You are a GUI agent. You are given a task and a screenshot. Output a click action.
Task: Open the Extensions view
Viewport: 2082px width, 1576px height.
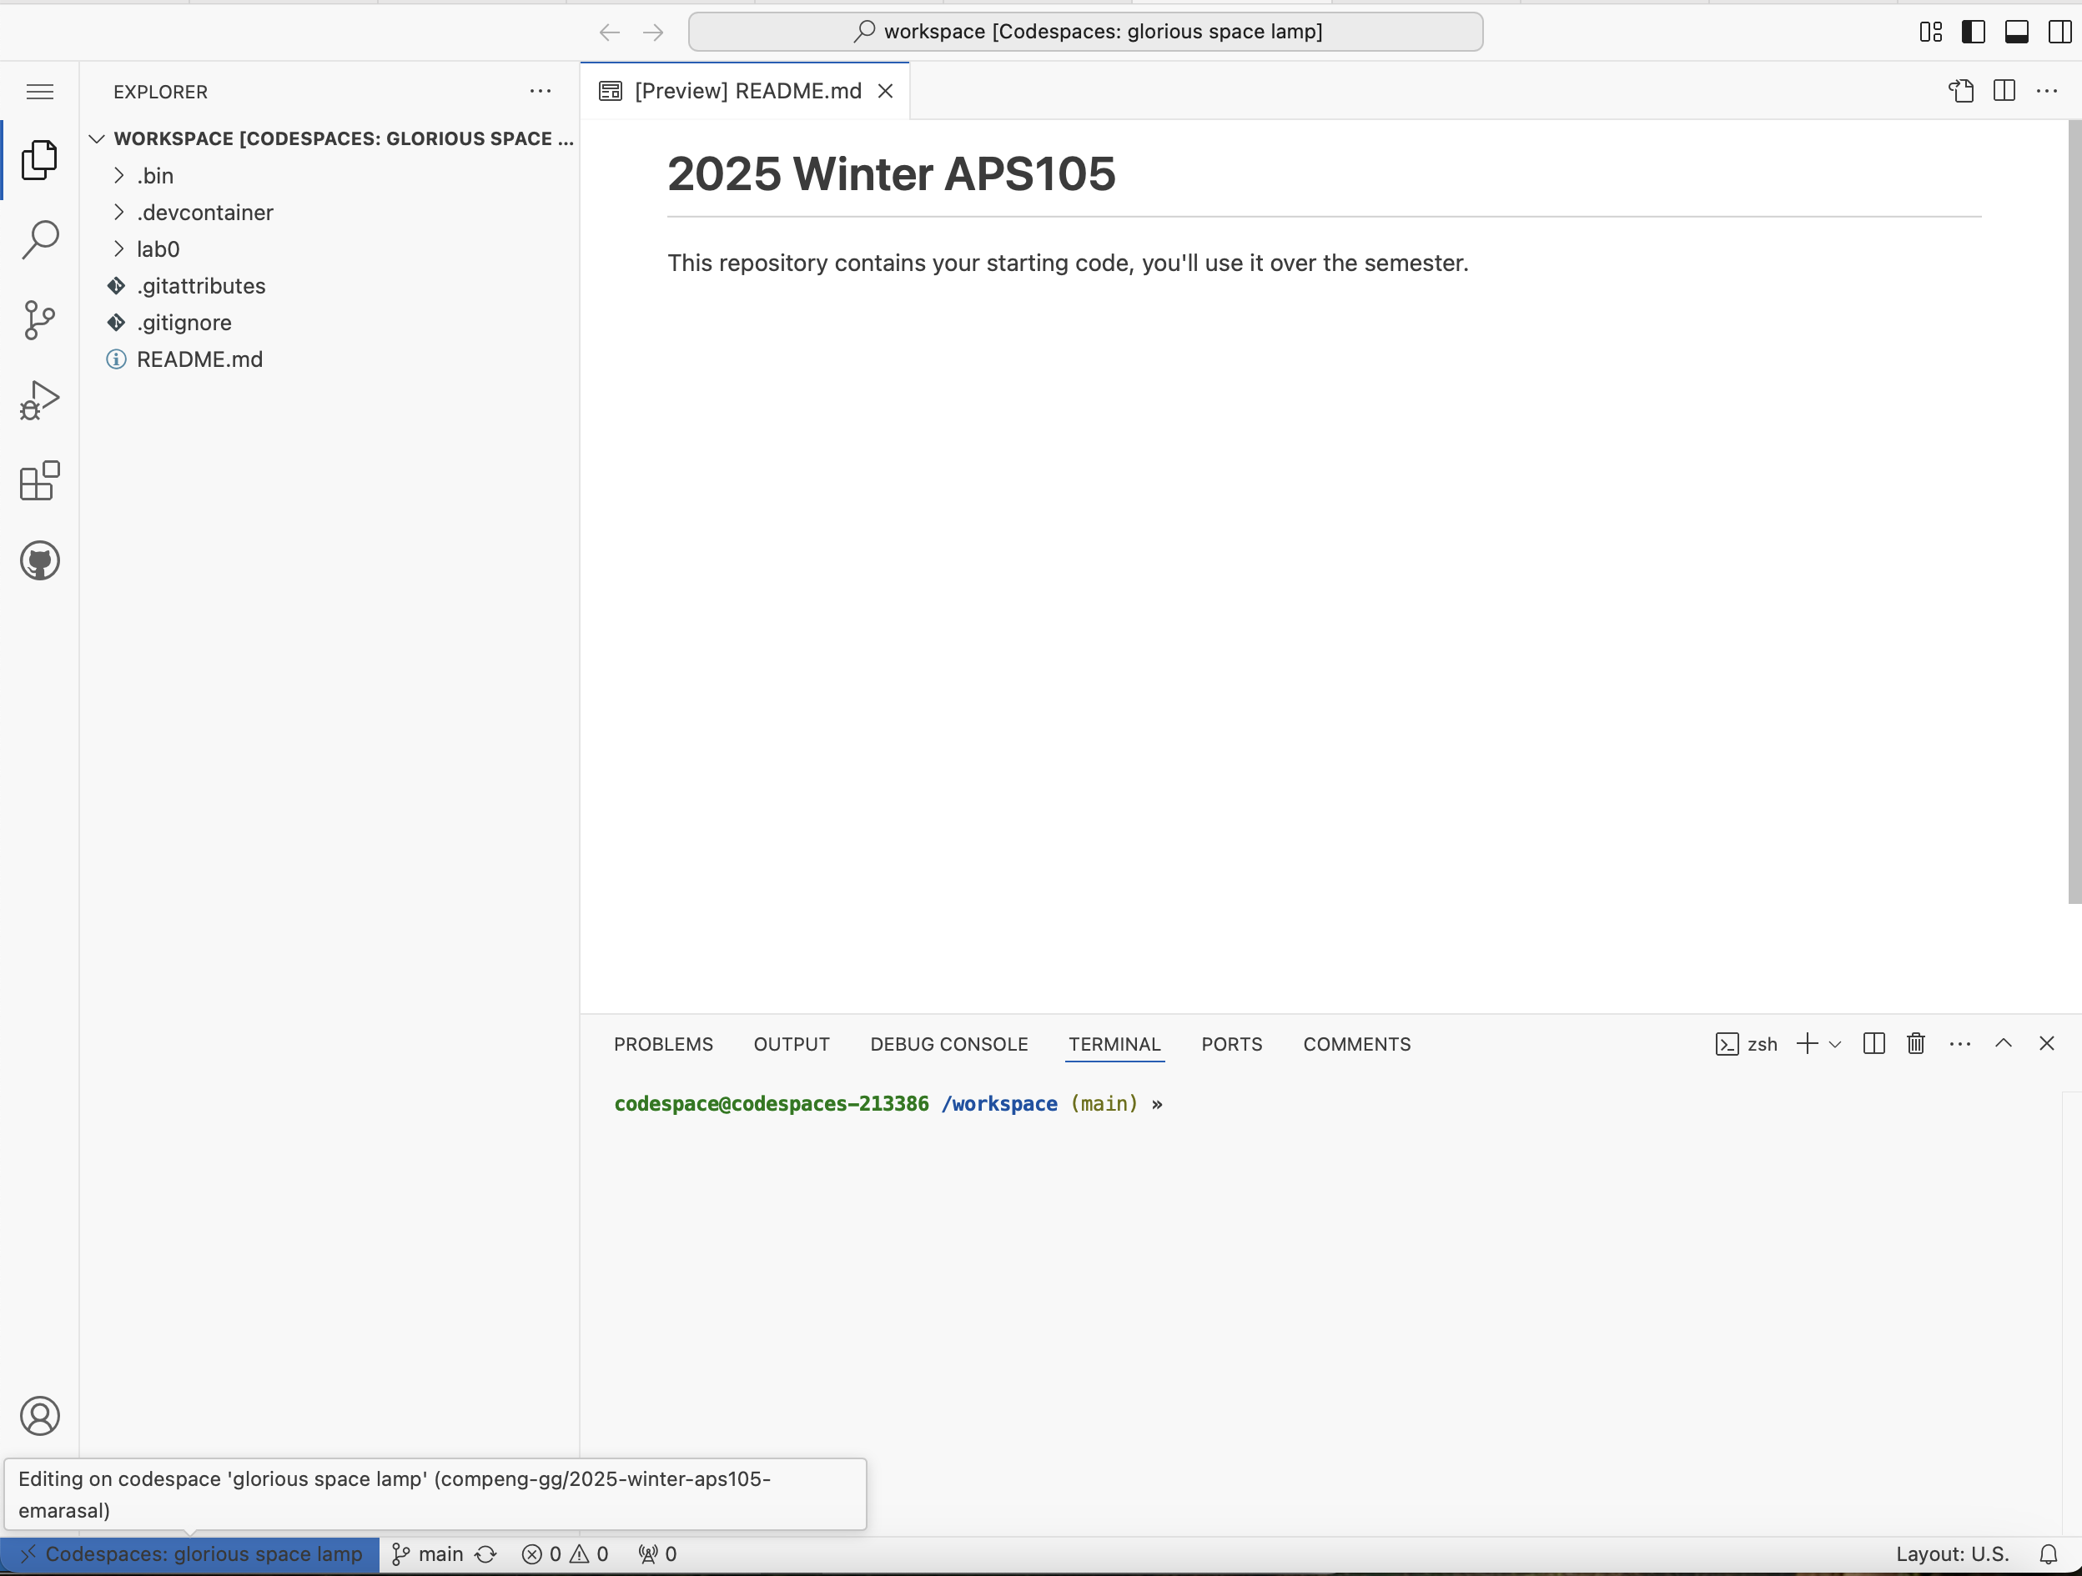pos(39,481)
